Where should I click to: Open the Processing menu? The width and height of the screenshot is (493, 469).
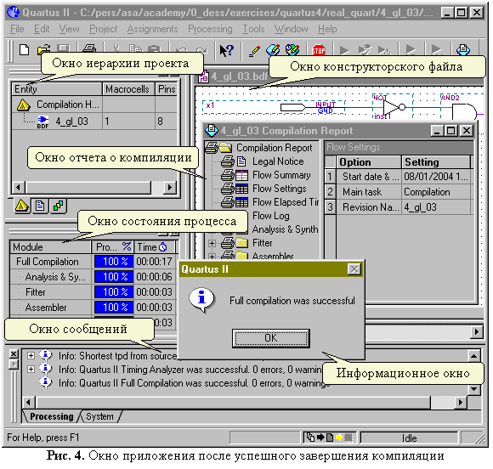pos(210,29)
